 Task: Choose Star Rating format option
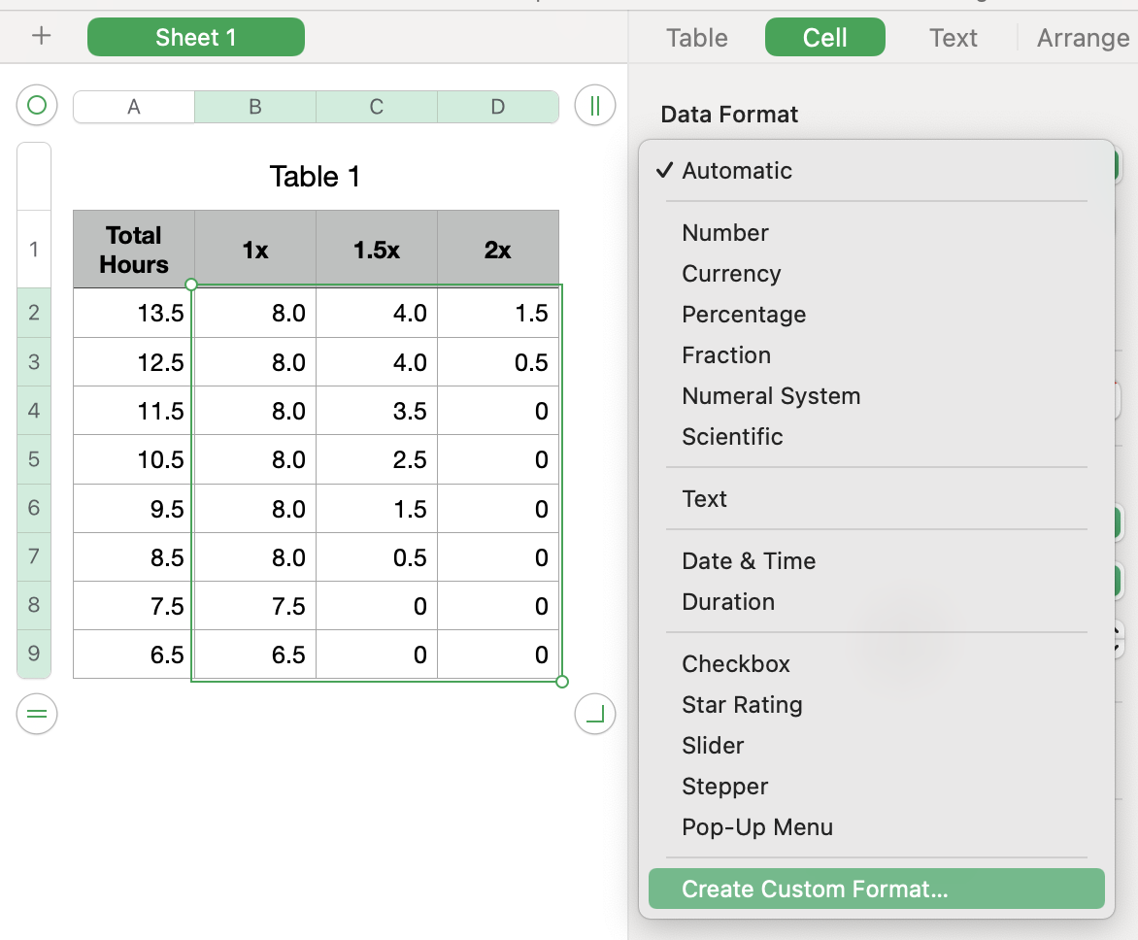[742, 705]
